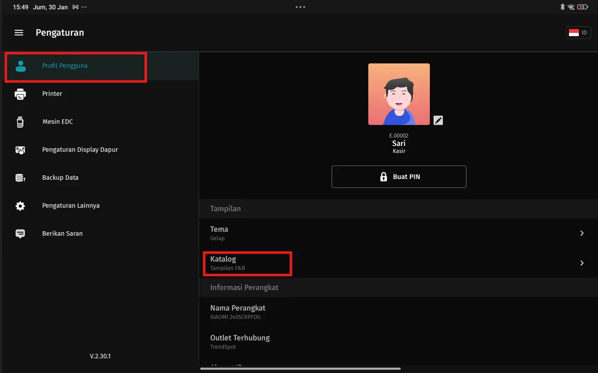This screenshot has width=598, height=373.
Task: Open the Backup Data menu entry
Action: tap(60, 178)
